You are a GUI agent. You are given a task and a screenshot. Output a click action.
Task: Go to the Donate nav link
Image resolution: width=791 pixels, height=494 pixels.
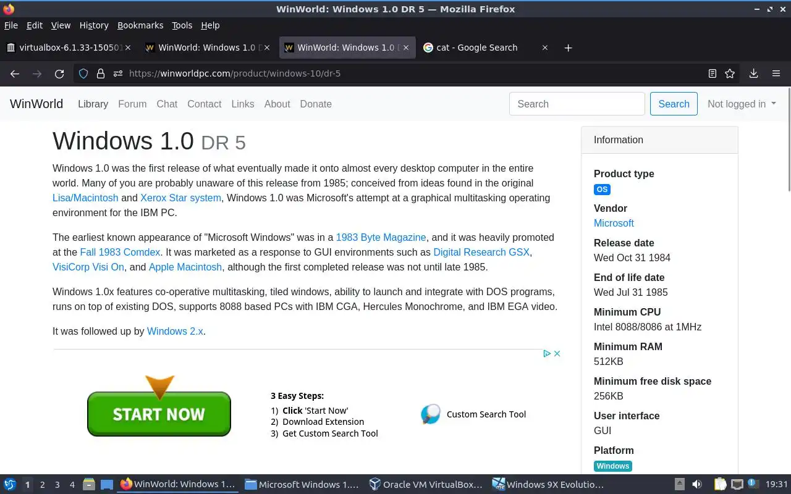(316, 104)
